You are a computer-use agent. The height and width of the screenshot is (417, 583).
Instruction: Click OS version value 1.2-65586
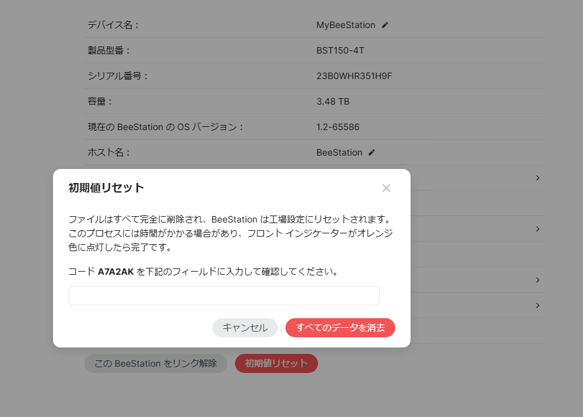[338, 127]
